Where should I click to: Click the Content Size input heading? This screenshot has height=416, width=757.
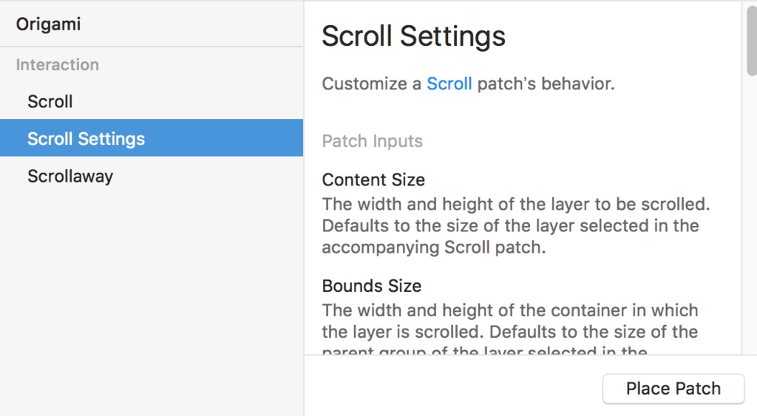[x=373, y=180]
